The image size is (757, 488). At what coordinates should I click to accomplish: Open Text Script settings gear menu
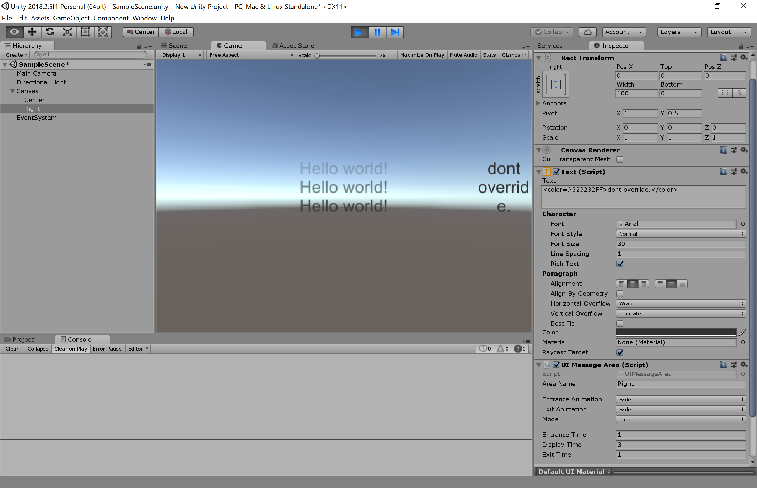[743, 172]
